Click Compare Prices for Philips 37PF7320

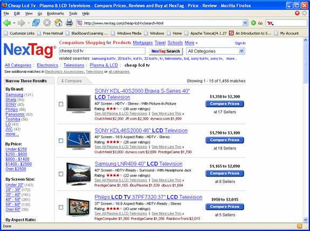(225, 207)
